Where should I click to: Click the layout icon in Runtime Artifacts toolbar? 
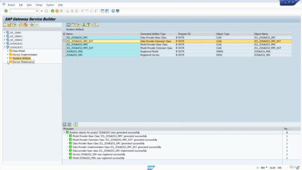[95, 25]
